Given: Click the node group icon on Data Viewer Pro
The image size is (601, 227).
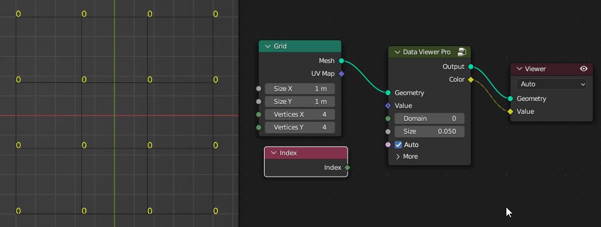Looking at the screenshot, I should (x=462, y=52).
